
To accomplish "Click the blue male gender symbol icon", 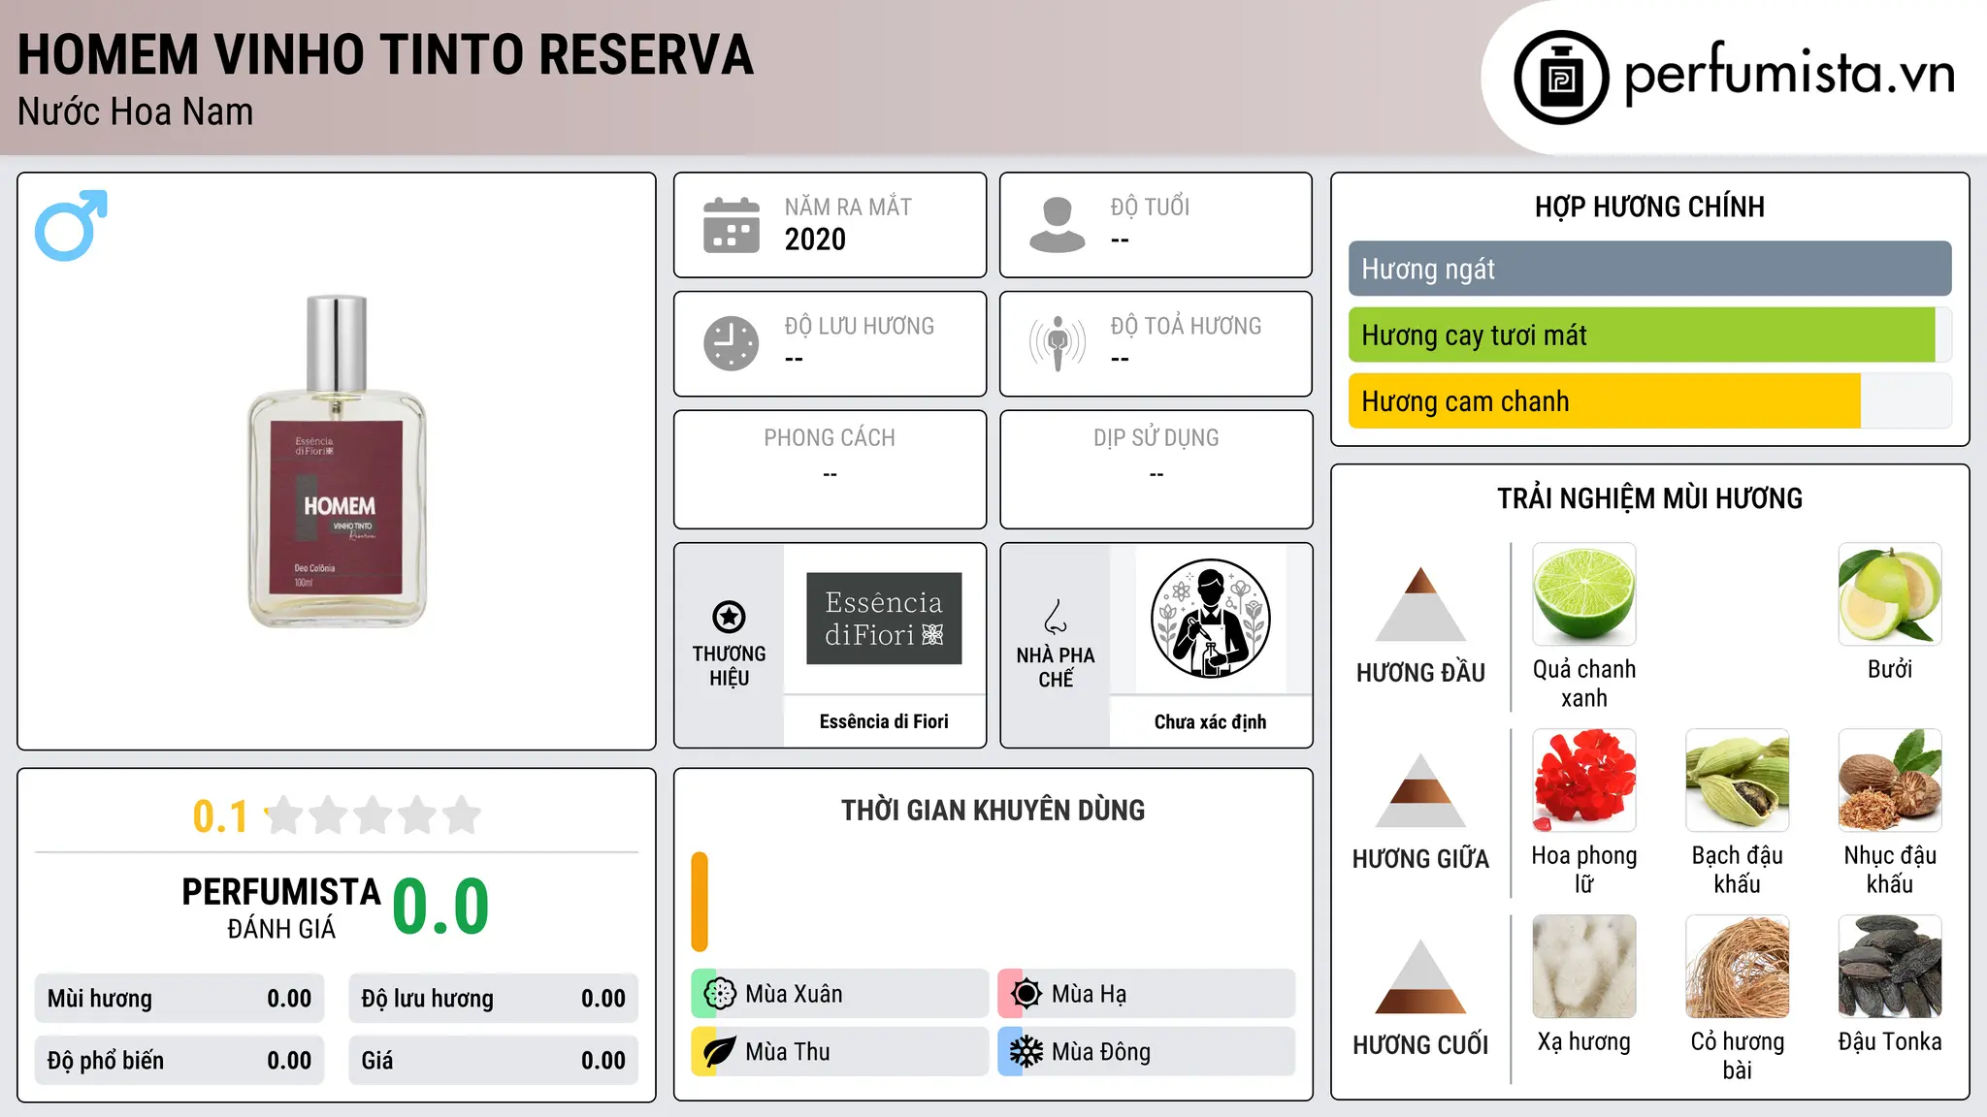I will coord(71,225).
